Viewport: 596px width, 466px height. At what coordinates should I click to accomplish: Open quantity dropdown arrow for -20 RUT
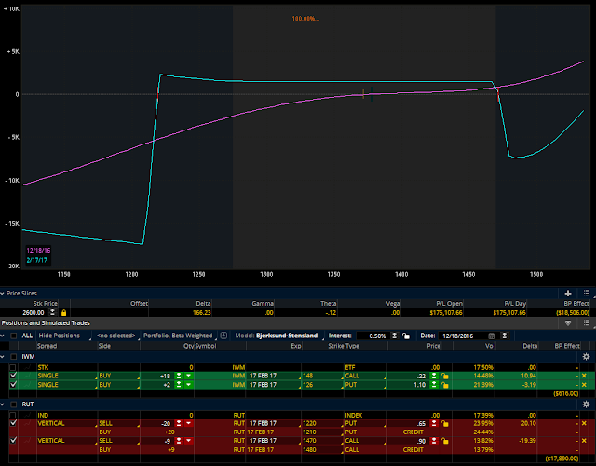pos(188,423)
